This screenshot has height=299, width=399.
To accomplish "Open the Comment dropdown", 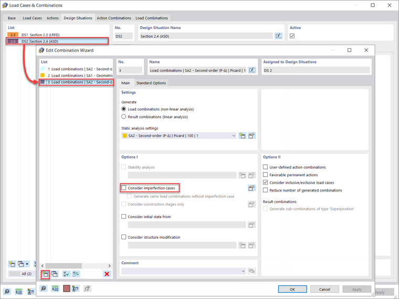I will click(x=243, y=271).
